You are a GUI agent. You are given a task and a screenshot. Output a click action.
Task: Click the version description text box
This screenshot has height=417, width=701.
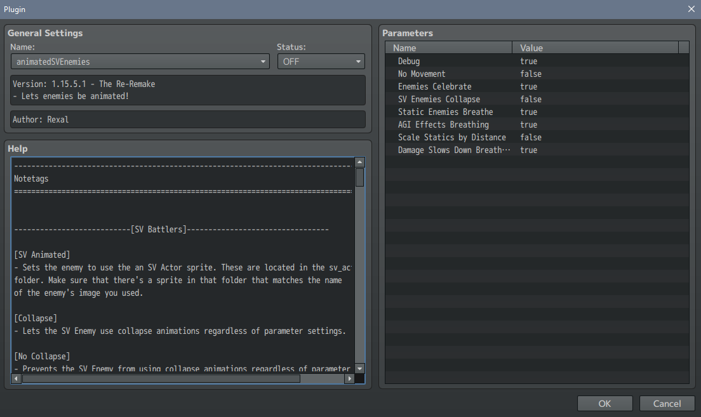coord(188,90)
